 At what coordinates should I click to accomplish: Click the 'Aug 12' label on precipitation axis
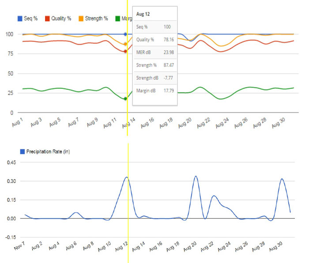pyautogui.click(x=121, y=247)
